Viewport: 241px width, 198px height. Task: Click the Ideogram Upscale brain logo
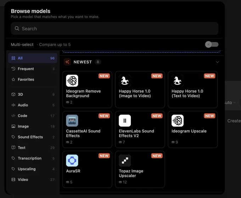178,121
